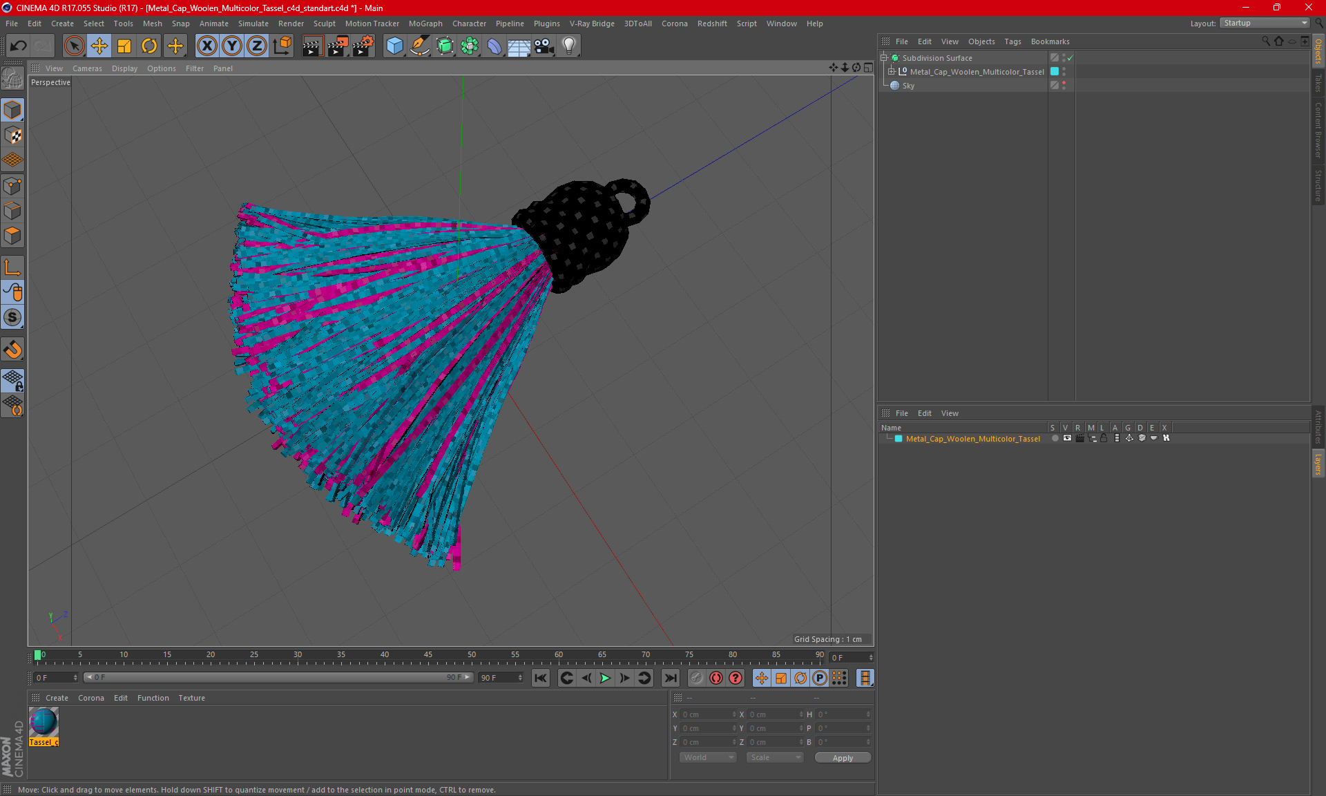Open the World coordinate dropdown
The image size is (1326, 796).
[x=708, y=758]
